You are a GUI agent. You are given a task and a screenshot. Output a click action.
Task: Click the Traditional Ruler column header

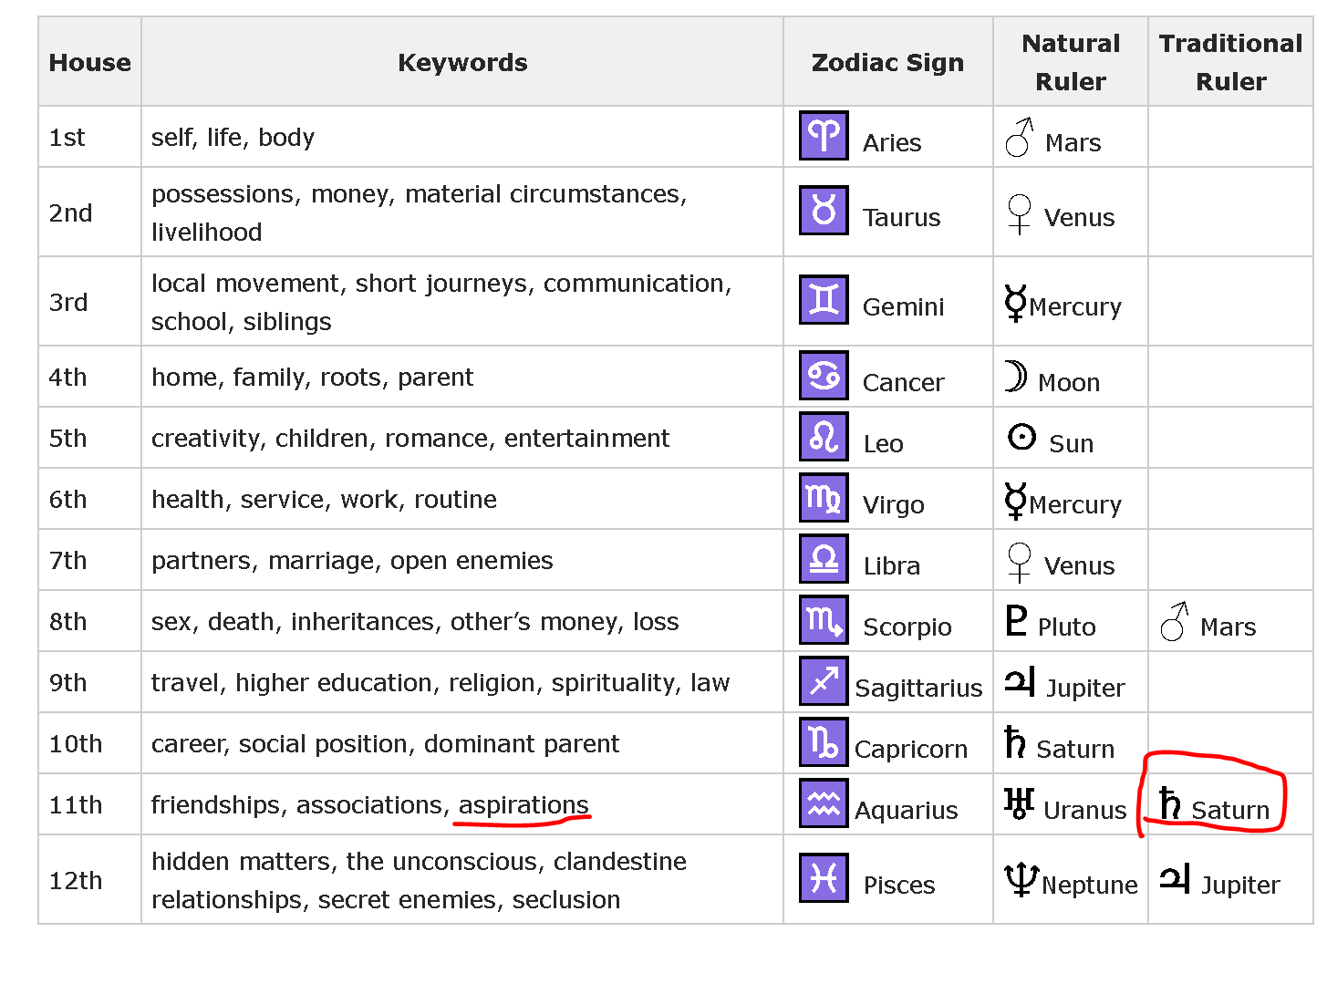point(1230,62)
